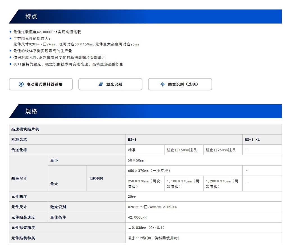Select the 进出口250mm延長 cell
Screen dimensions: 292x252
(x=223, y=150)
